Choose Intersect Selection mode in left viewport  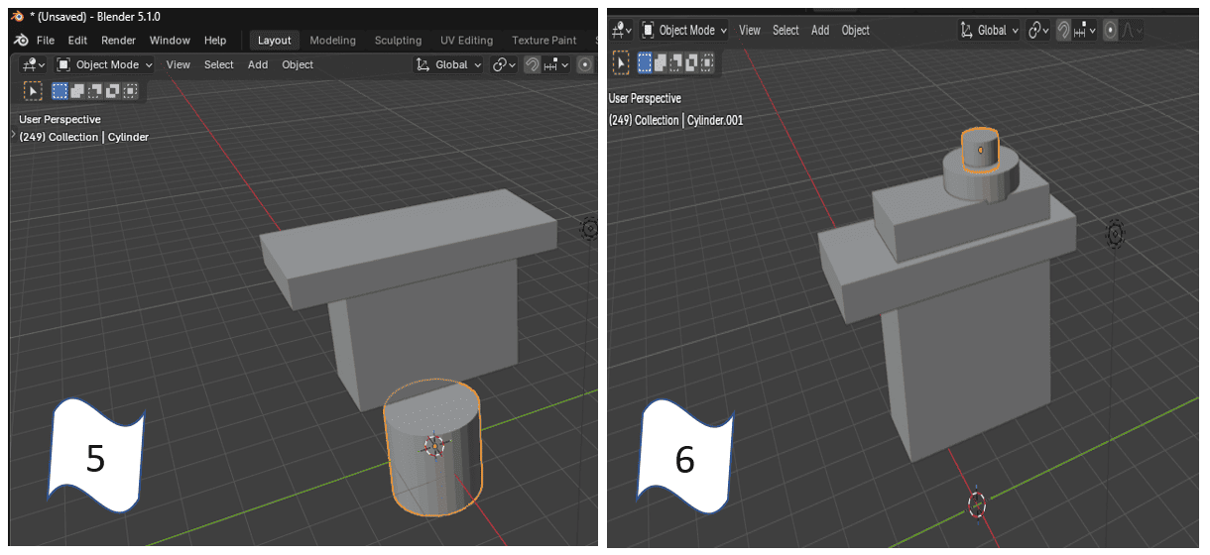(130, 91)
